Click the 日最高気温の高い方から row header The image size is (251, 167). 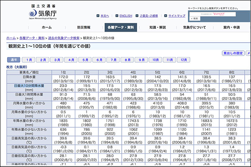coord(29,140)
